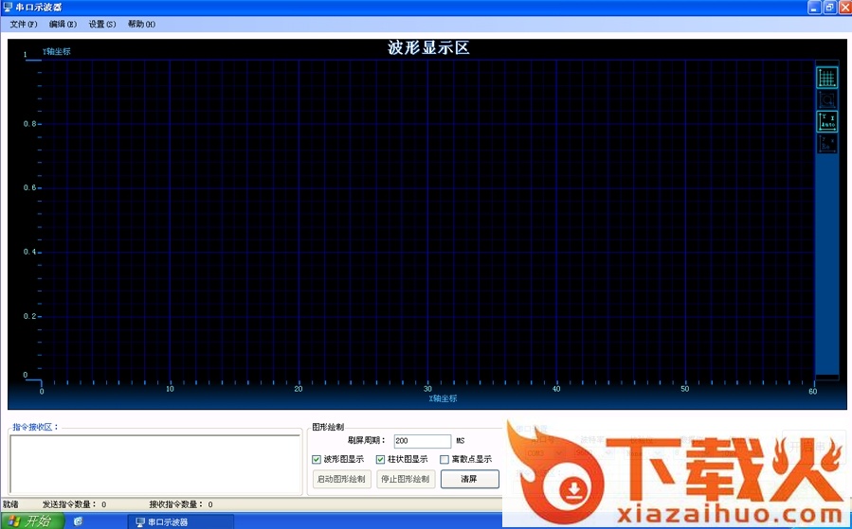Uncheck the 柱状图显示 checkbox

click(x=380, y=460)
